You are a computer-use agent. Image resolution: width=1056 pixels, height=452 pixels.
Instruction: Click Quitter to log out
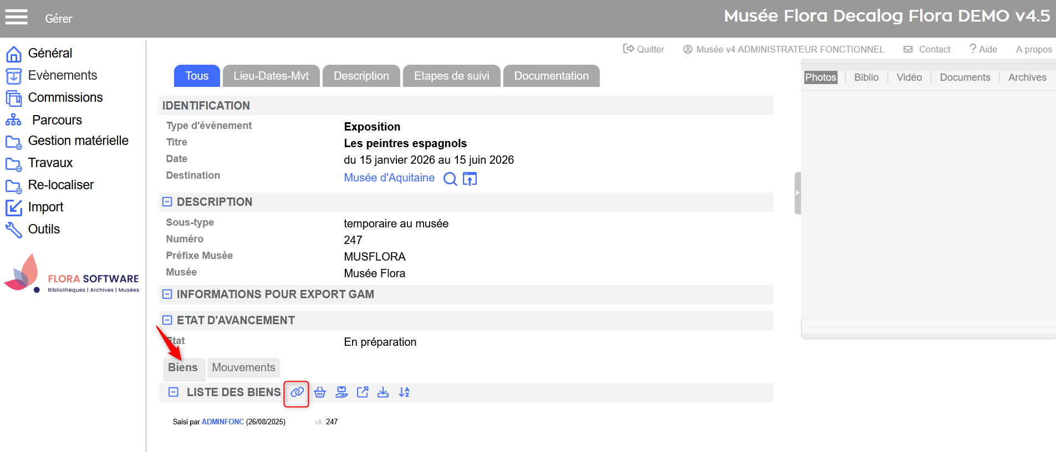tap(644, 49)
